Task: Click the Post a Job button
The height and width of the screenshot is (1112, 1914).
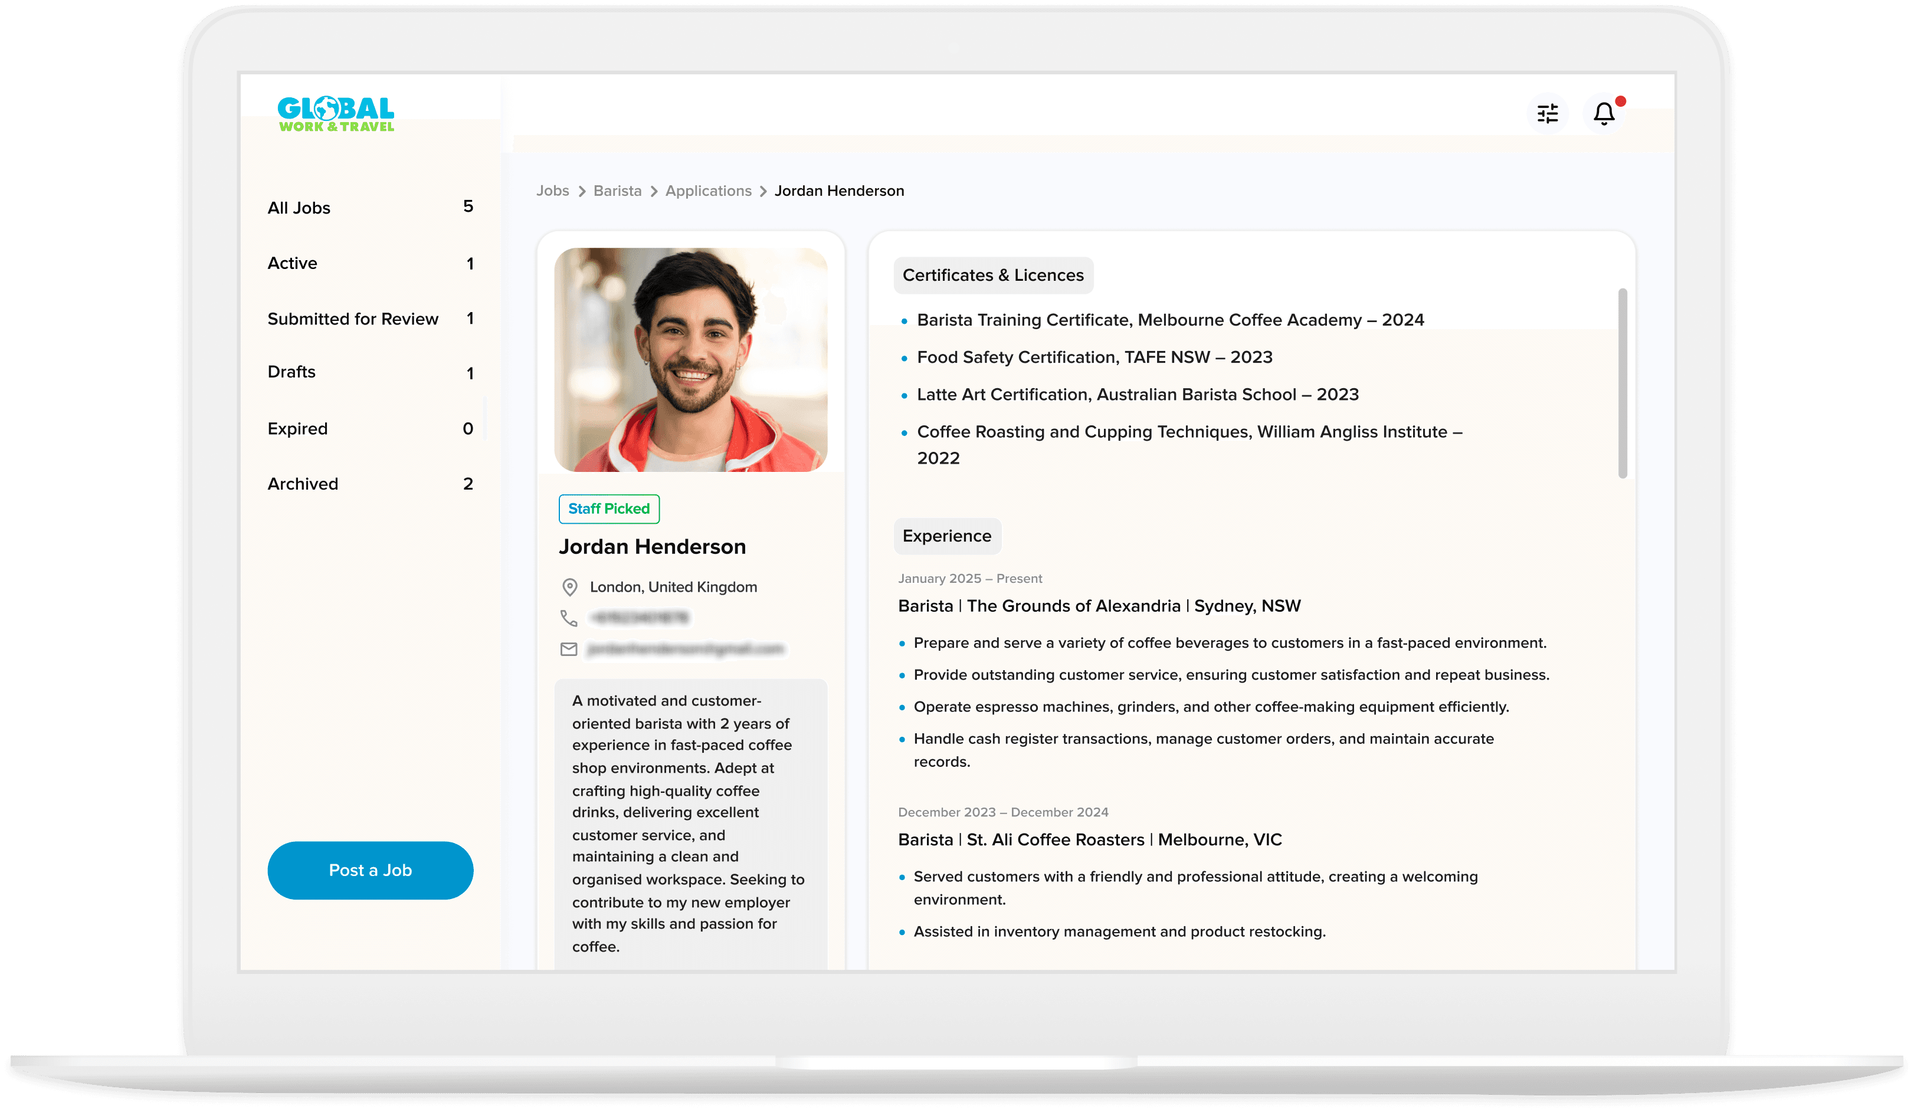Action: coord(370,871)
